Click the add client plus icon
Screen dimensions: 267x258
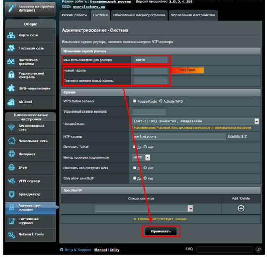(241, 209)
